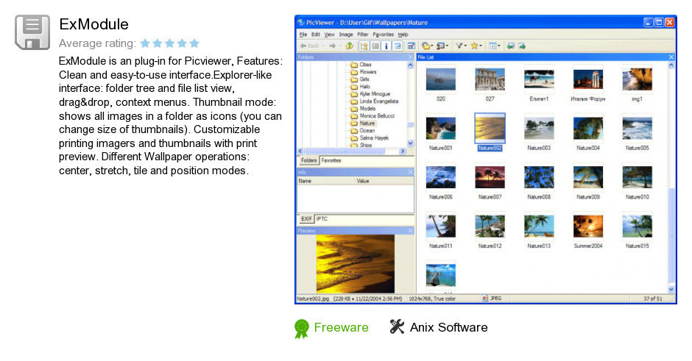Select the Salma Hayek folder
The width and height of the screenshot is (692, 361).
tap(370, 138)
